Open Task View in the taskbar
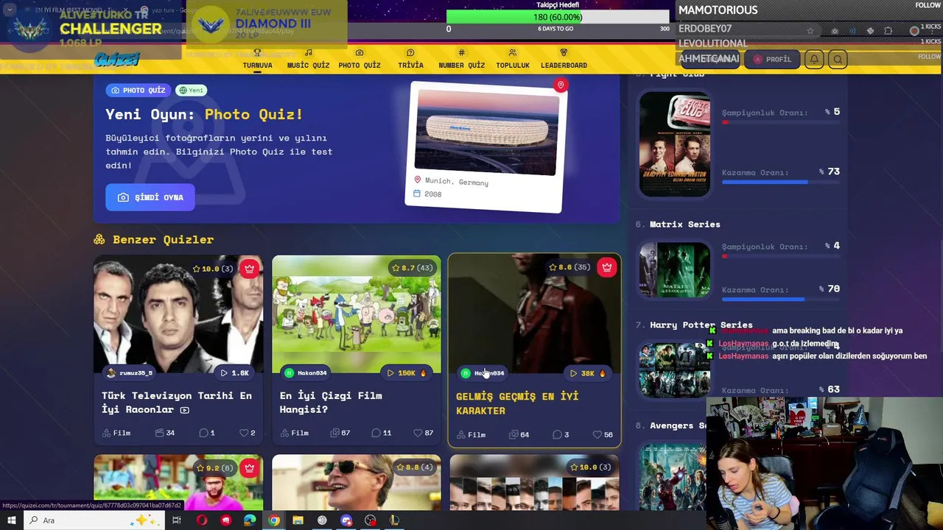Image resolution: width=943 pixels, height=530 pixels. (177, 520)
